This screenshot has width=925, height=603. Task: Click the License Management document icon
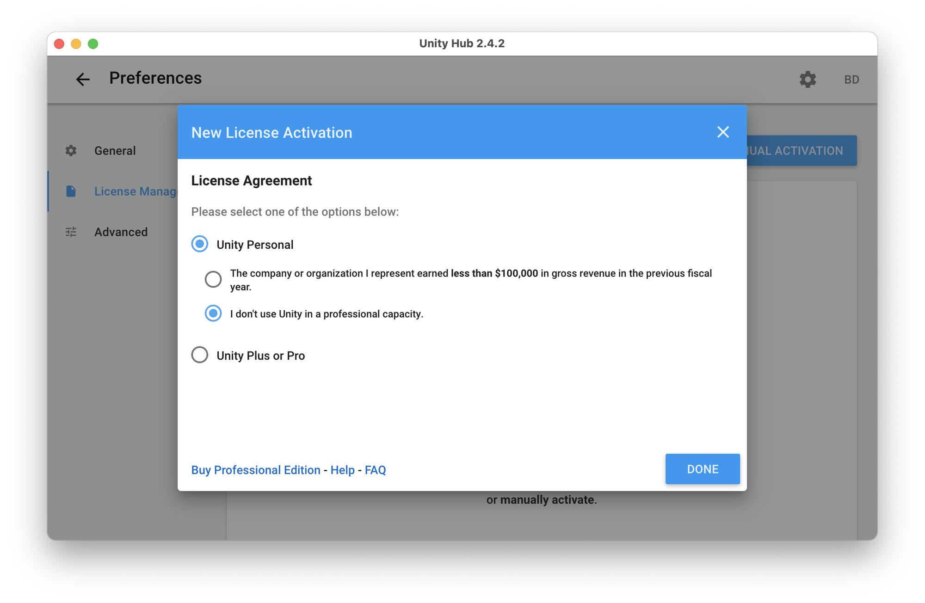point(71,191)
